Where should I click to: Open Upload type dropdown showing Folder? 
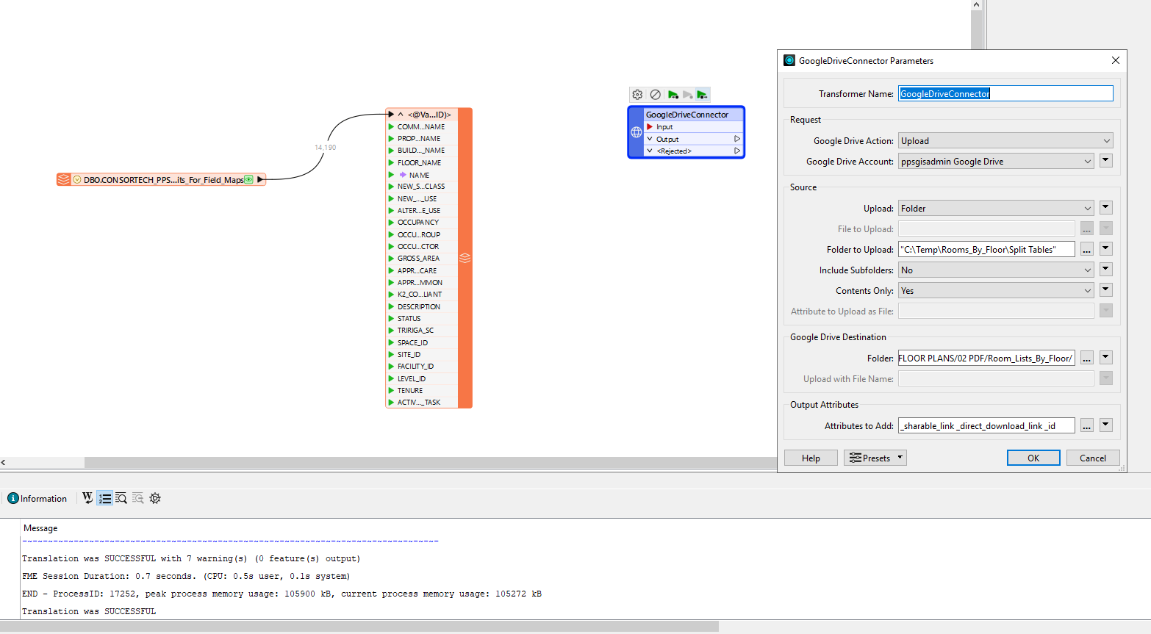pyautogui.click(x=996, y=209)
